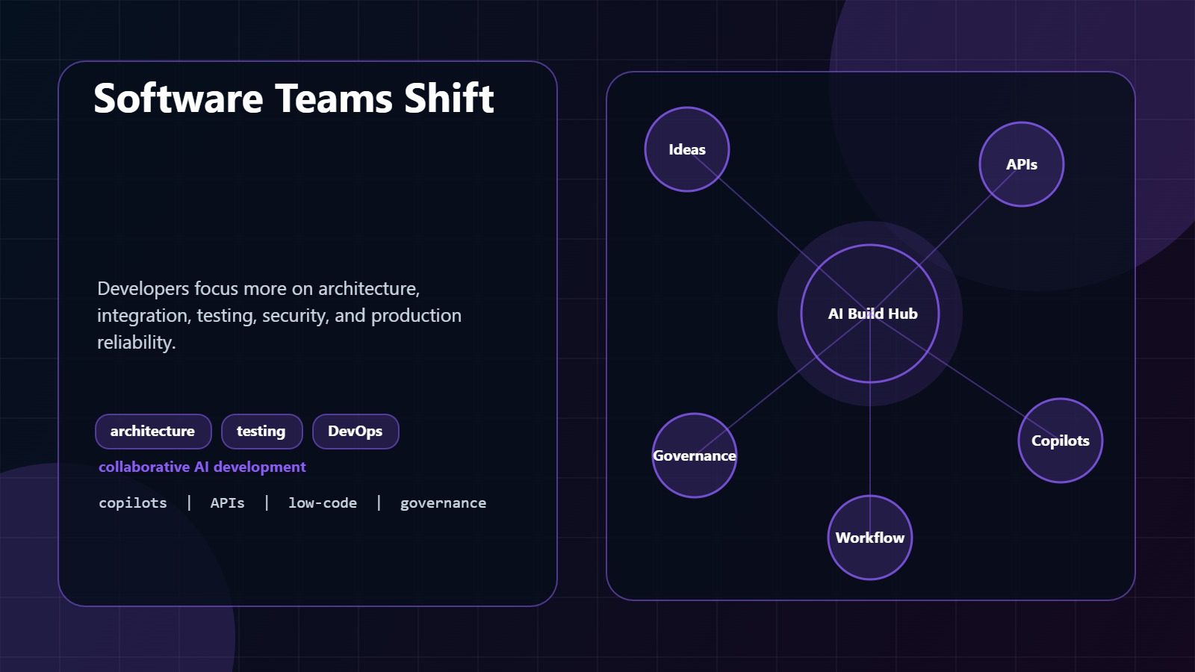Click the paragraph starting with Developers focus
The image size is (1195, 672).
click(x=279, y=315)
